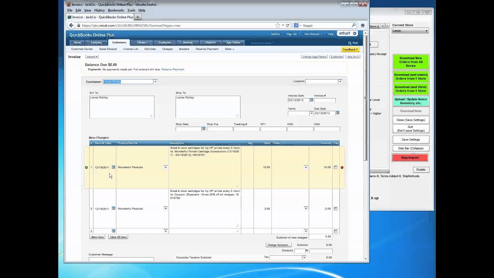Open the Sales Receipt page
494x278 pixels.
108,49
